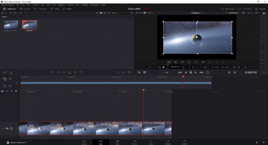
Task: Toggle the loop playback button
Action: [208, 72]
